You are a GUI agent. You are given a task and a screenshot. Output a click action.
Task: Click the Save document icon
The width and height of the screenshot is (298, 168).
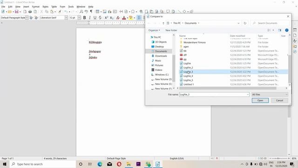(17, 12)
